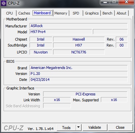Open the Caches tab

click(24, 13)
